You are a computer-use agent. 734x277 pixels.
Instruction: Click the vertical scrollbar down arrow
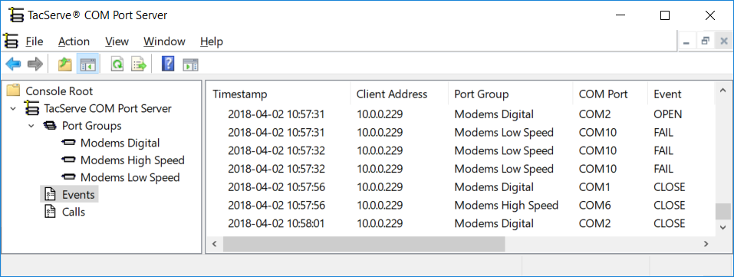point(722,227)
